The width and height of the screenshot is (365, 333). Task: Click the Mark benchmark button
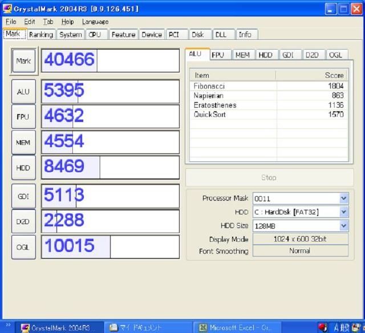24,61
